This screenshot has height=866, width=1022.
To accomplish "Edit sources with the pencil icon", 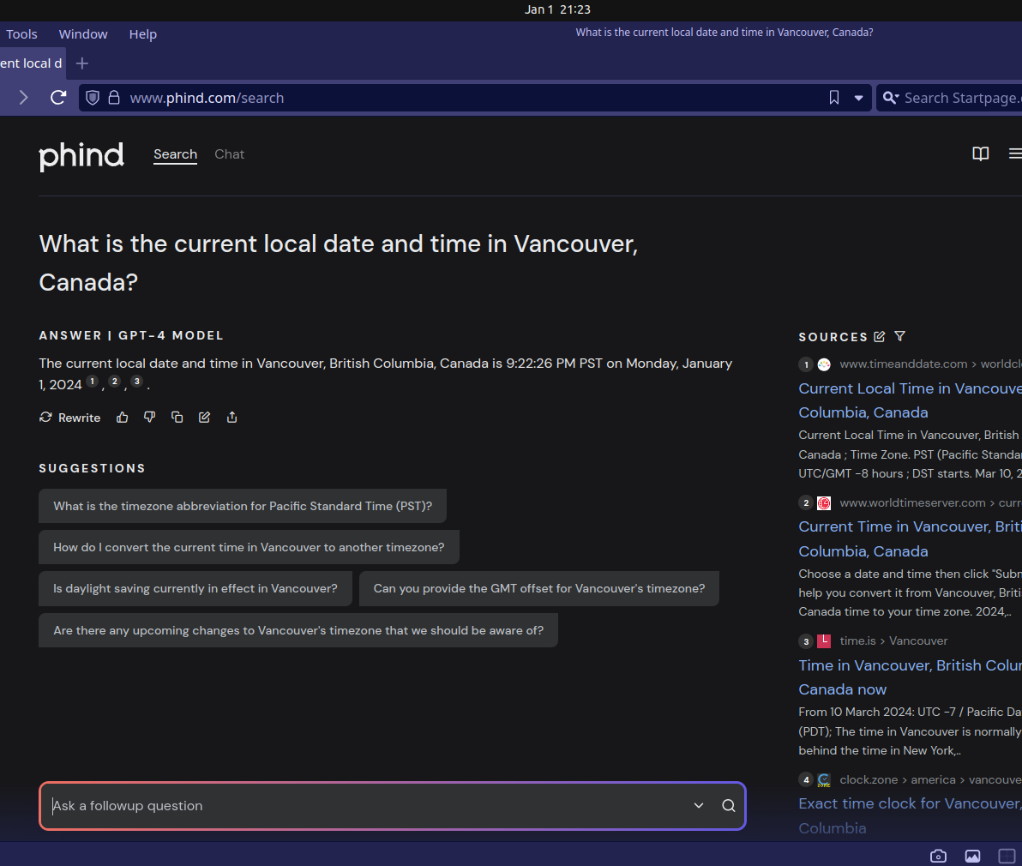I will point(880,336).
